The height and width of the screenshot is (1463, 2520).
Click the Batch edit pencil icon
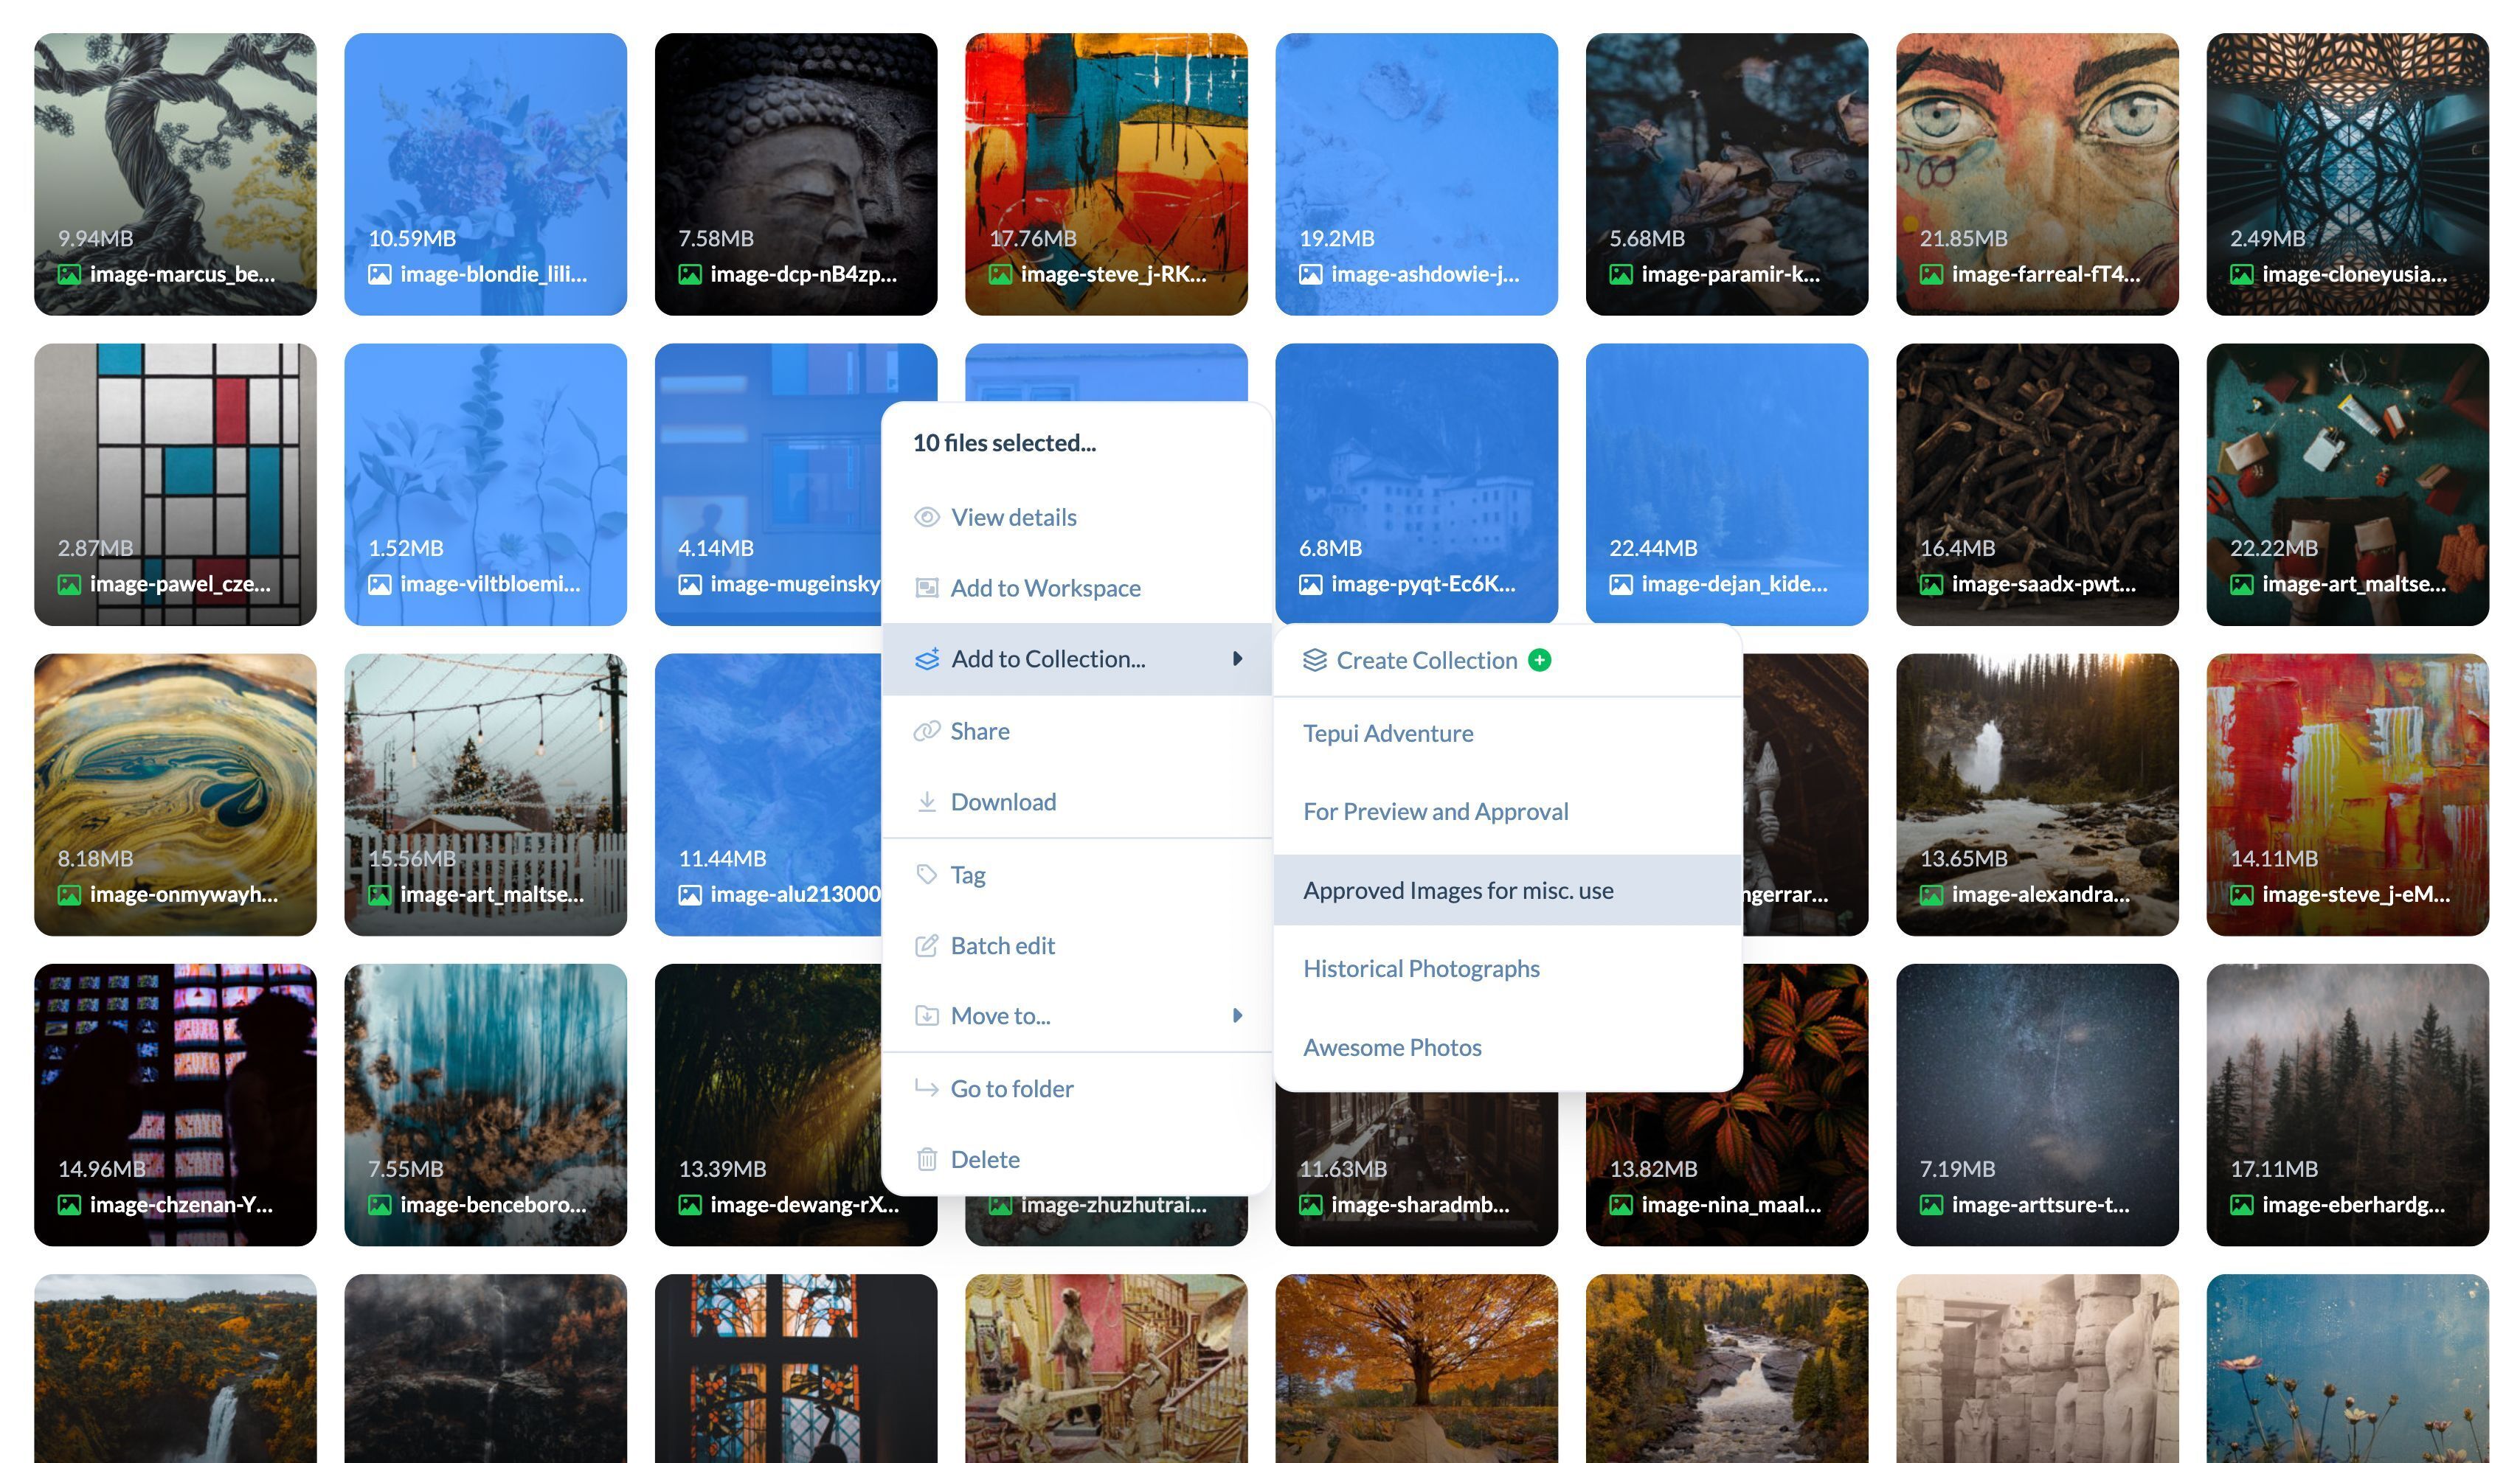[x=927, y=945]
